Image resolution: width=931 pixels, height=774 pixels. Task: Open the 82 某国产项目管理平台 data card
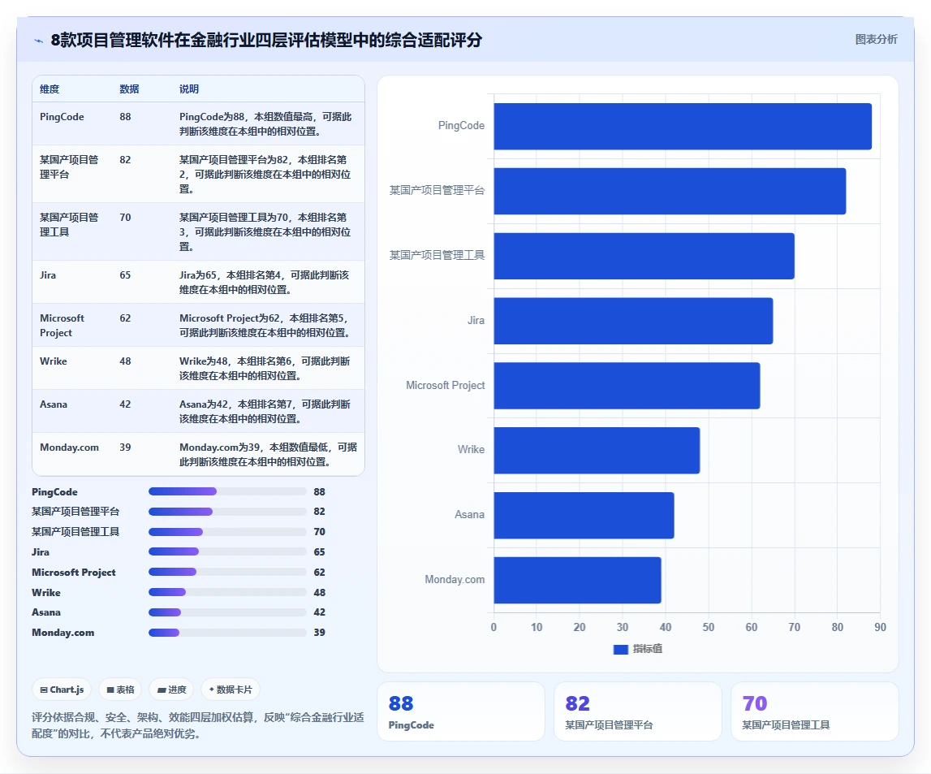pyautogui.click(x=638, y=711)
